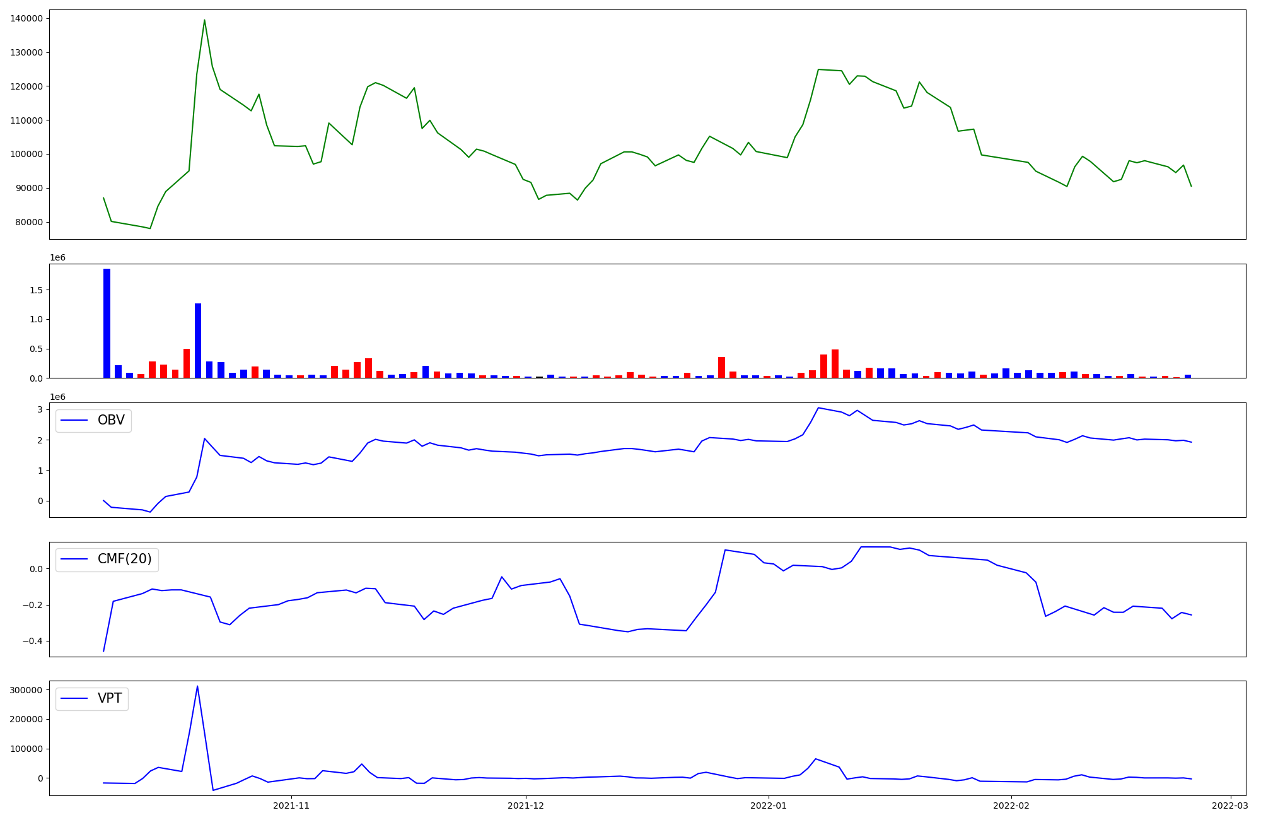Click the 140000 y-axis label
The width and height of the screenshot is (1261, 820).
27,19
